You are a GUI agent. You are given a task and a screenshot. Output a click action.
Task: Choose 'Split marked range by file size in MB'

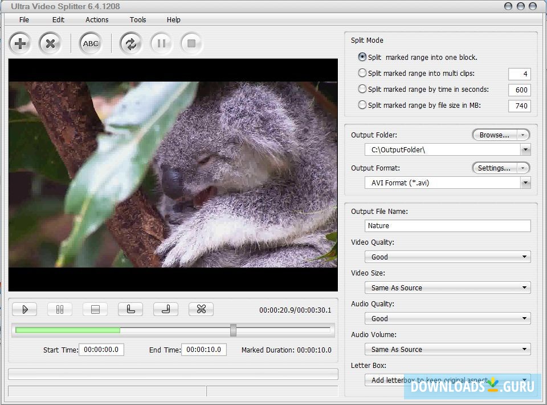[x=362, y=105]
